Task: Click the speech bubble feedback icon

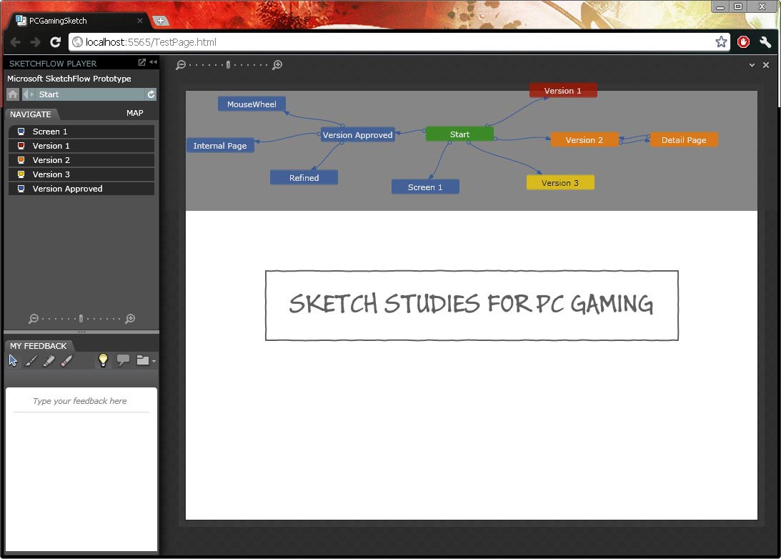Action: point(123,360)
